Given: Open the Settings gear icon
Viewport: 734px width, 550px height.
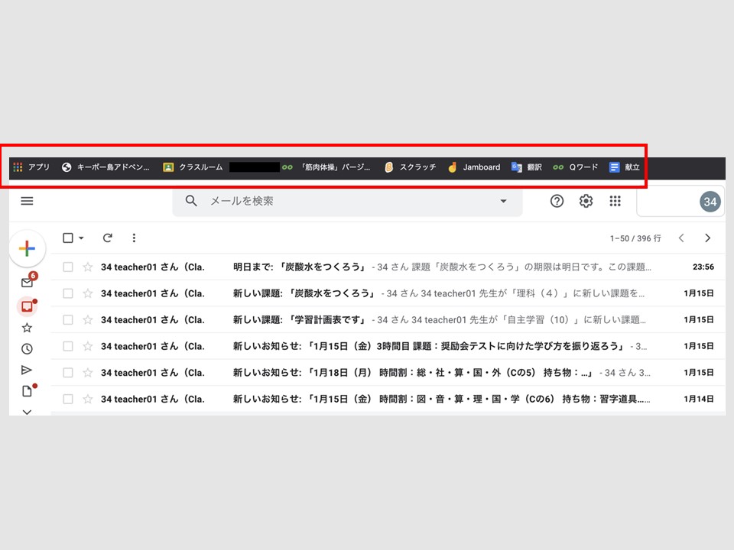Looking at the screenshot, I should 586,201.
